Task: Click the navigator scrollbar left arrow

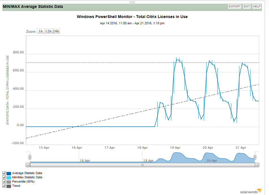Action: click(x=28, y=165)
